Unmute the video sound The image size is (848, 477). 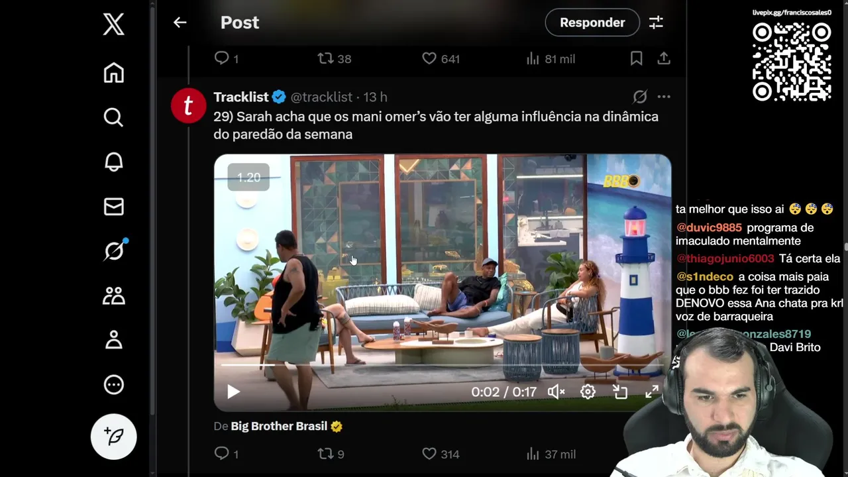pos(556,392)
